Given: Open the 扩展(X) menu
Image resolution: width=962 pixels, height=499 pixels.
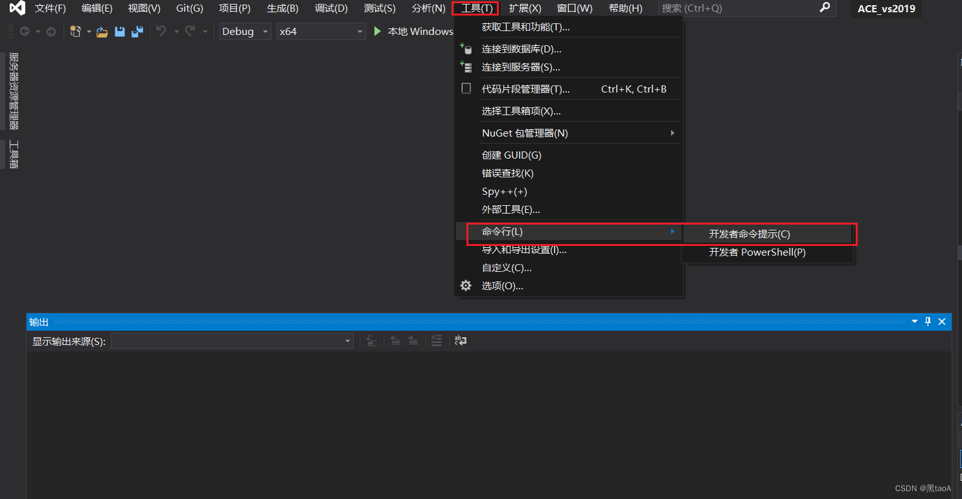Looking at the screenshot, I should pyautogui.click(x=525, y=8).
